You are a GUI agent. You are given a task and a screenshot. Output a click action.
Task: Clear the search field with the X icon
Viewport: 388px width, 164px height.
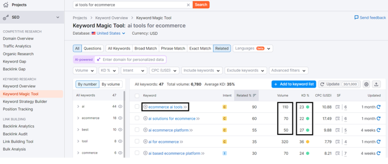(x=188, y=5)
